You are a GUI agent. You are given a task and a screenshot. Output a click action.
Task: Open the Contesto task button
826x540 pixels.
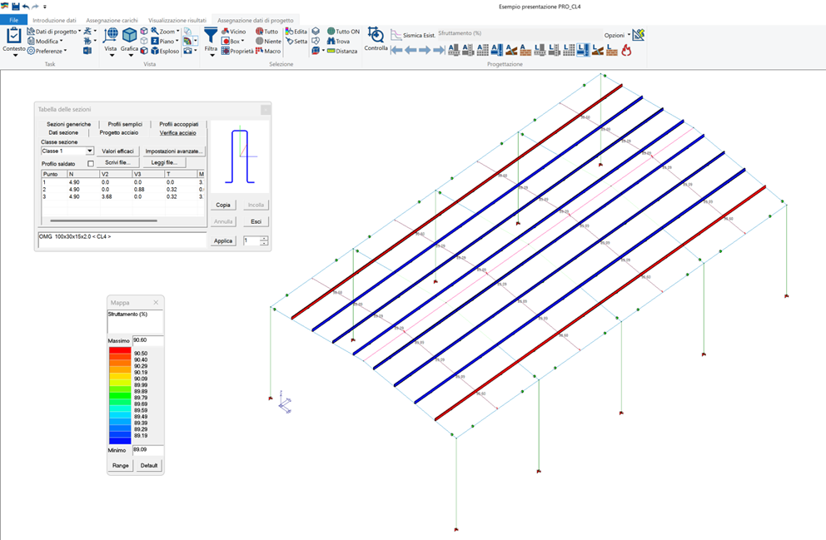tap(13, 42)
